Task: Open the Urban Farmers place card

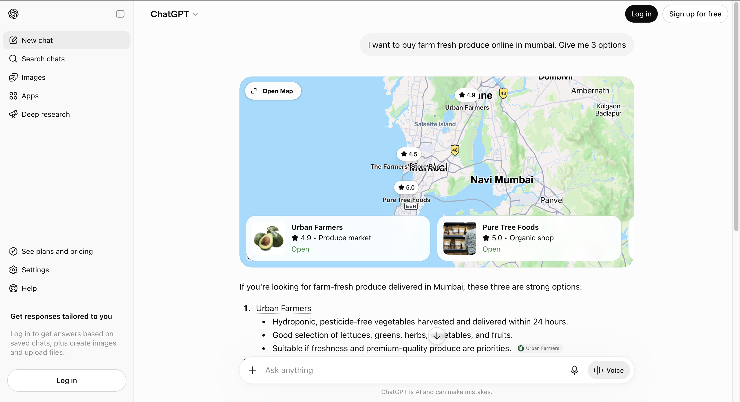Action: (338, 238)
